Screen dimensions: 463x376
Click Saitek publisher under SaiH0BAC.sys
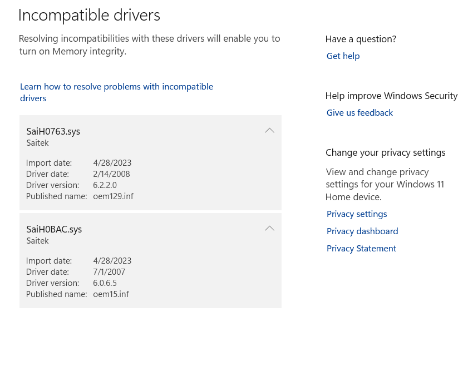(x=37, y=241)
